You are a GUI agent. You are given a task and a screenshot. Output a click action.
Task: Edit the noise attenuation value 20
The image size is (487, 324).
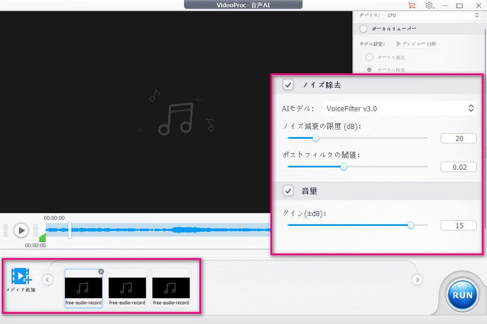pos(458,138)
